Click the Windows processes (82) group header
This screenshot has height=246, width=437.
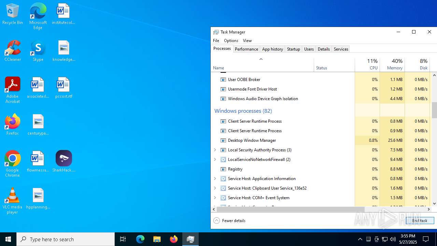[243, 111]
